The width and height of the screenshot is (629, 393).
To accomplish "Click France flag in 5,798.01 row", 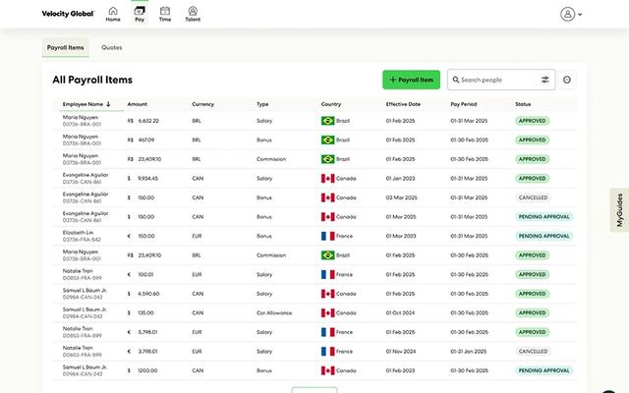I will pyautogui.click(x=327, y=332).
